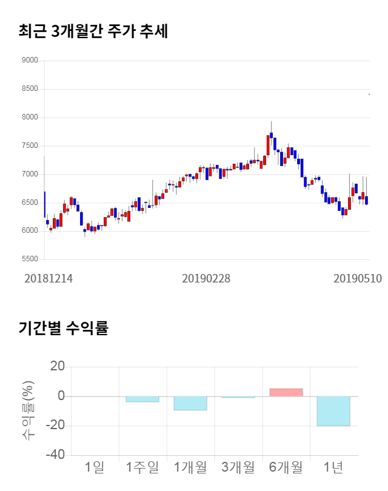This screenshot has height=491, width=388.
Task: Click the 1년 x-axis label
Action: (333, 467)
